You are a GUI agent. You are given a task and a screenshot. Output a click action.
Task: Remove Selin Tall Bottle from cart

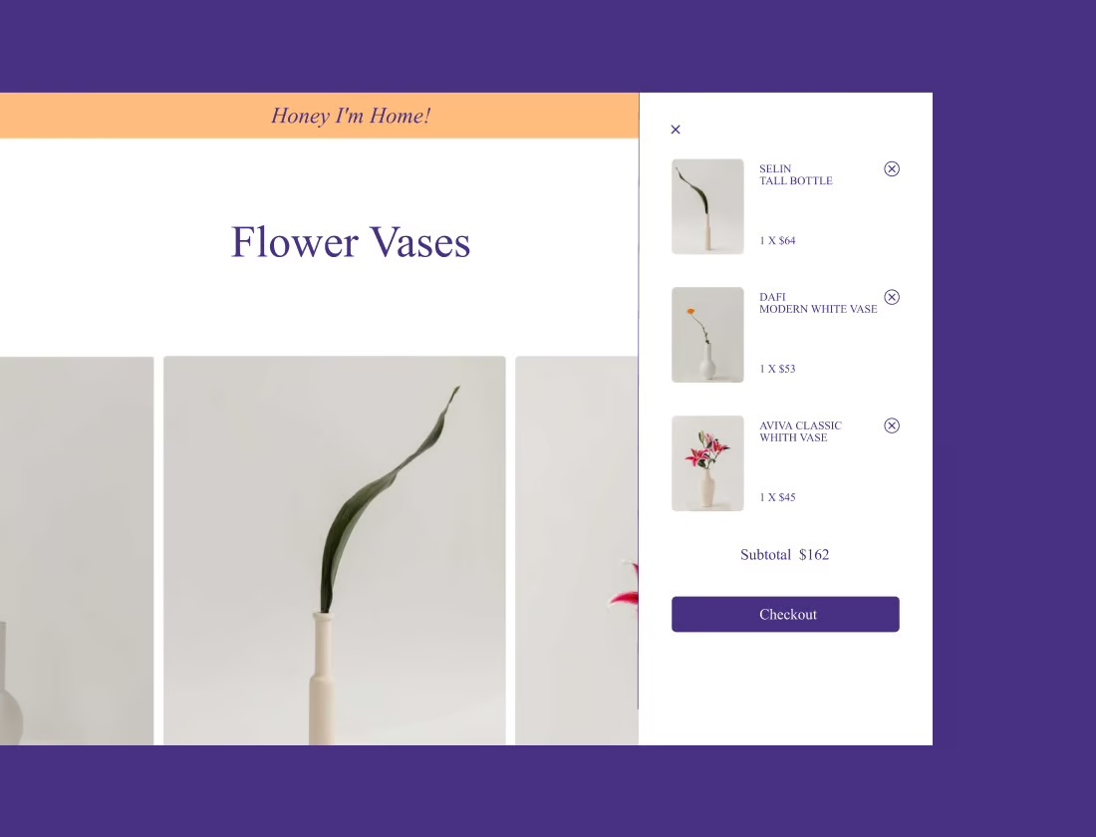point(891,169)
